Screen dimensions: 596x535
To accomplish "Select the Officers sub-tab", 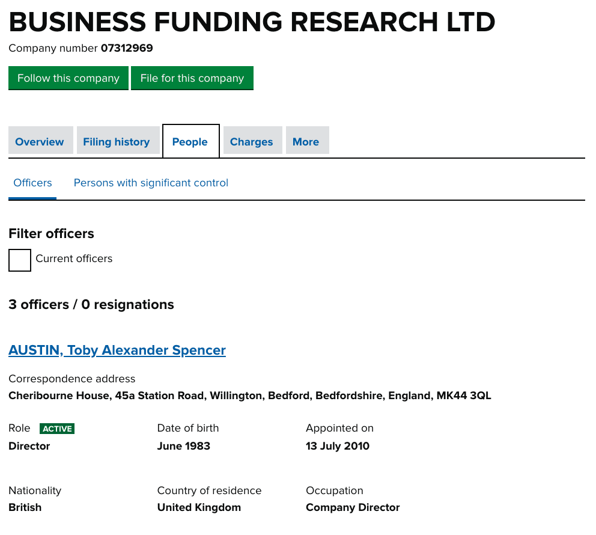I will point(32,183).
